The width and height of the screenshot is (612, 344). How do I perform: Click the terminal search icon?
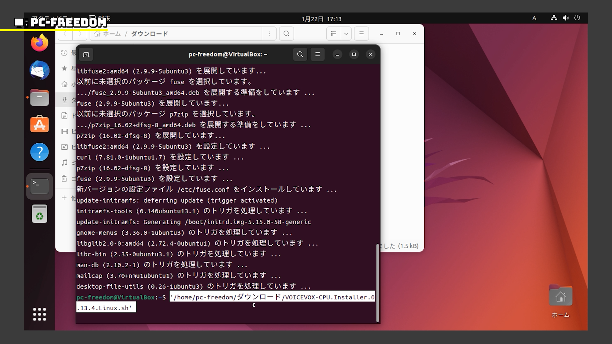coord(300,54)
